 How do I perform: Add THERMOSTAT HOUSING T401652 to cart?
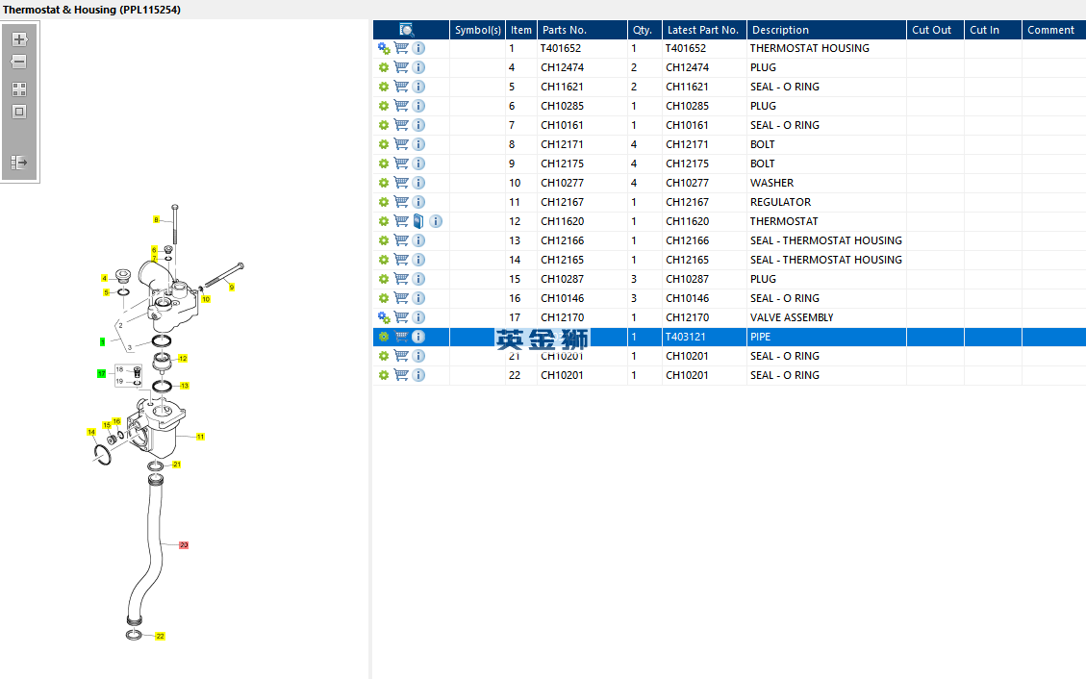(401, 48)
